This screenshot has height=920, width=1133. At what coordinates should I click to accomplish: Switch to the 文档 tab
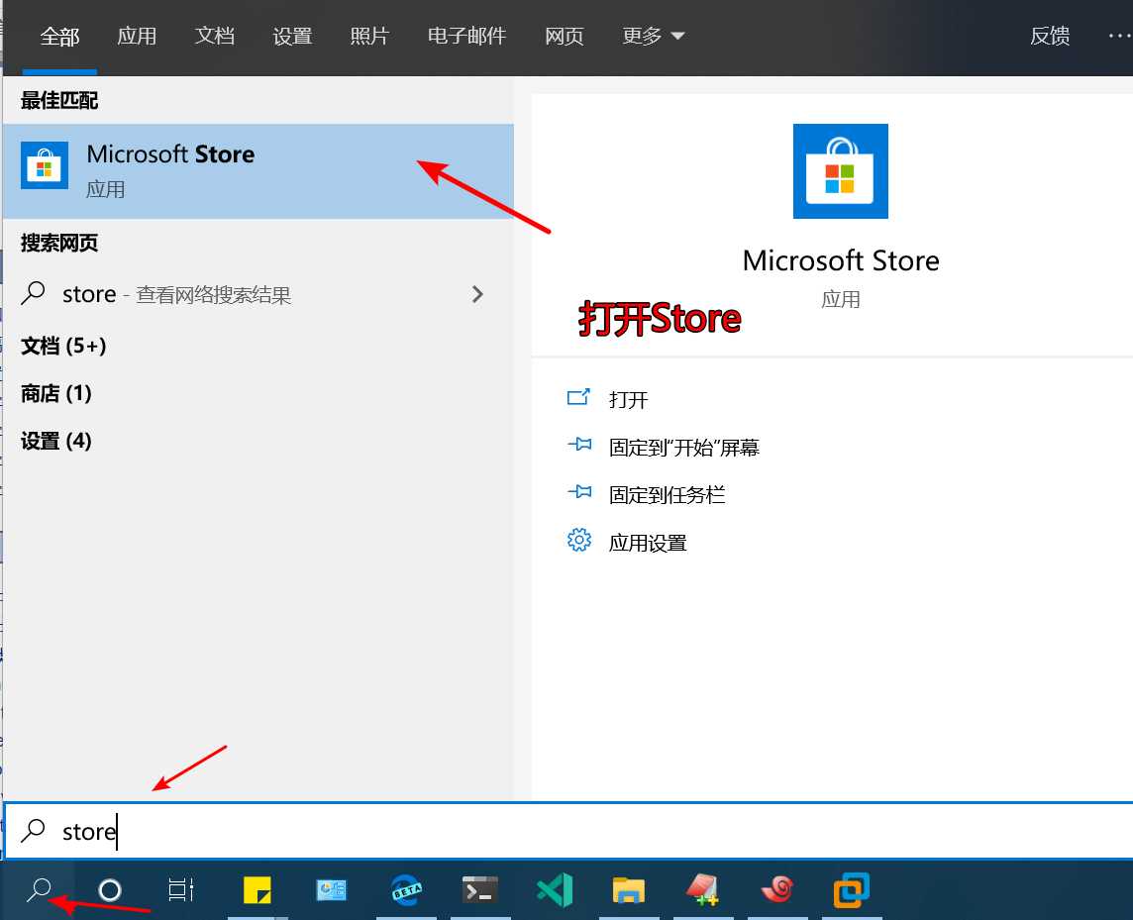click(215, 36)
